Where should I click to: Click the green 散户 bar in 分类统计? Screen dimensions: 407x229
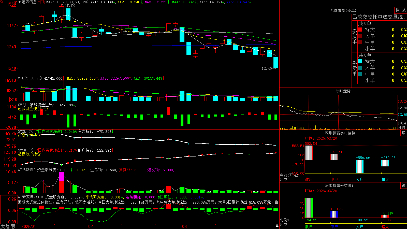309,208
